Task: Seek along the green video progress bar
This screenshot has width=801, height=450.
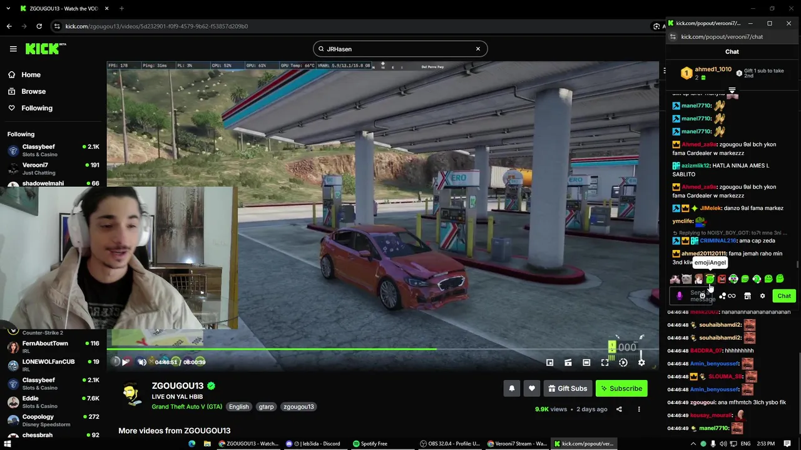Action: tap(382, 349)
